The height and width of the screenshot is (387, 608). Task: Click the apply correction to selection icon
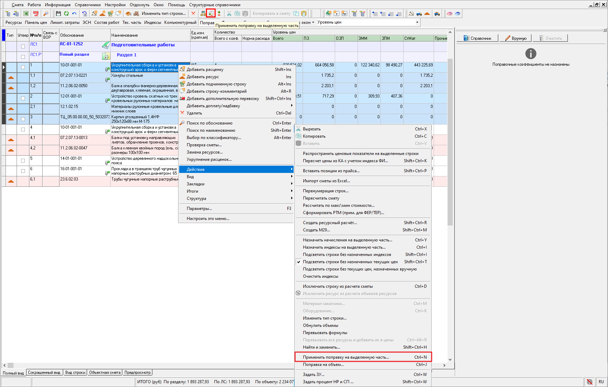[x=211, y=13]
